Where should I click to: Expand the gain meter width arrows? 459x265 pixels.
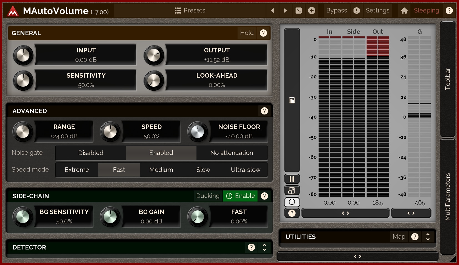tap(411, 213)
